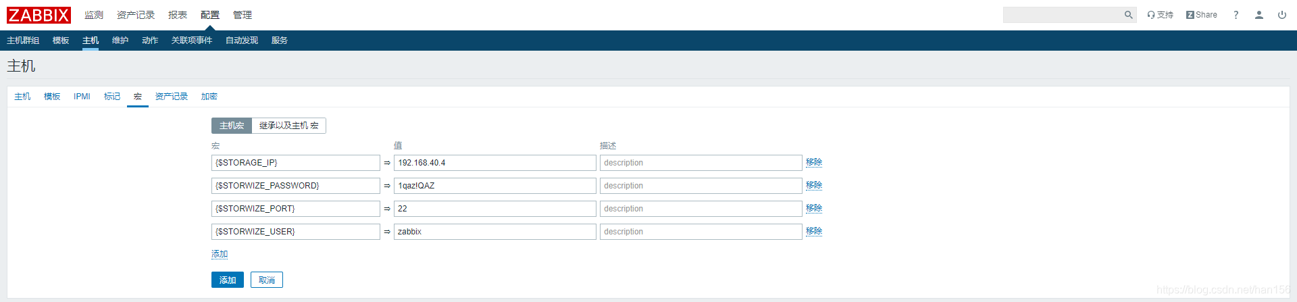Remove the {$STORWIZE_USER} macro row
Viewport: 1297px width, 302px height.
[x=814, y=231]
